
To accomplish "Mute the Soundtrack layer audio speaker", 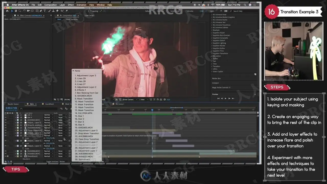I will (x=8, y=156).
